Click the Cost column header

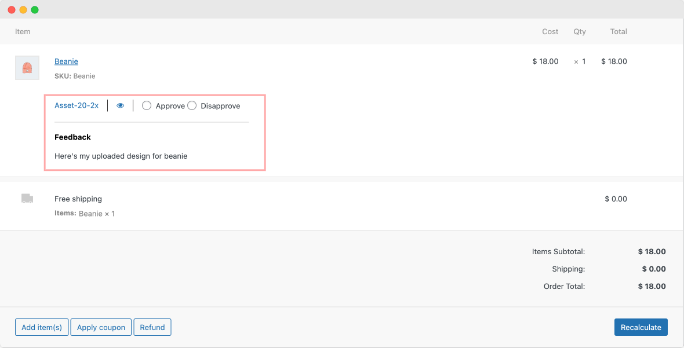click(550, 31)
